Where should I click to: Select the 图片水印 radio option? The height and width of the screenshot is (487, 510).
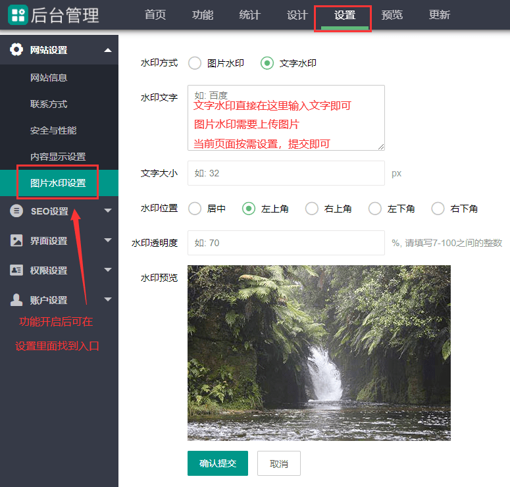[x=195, y=63]
